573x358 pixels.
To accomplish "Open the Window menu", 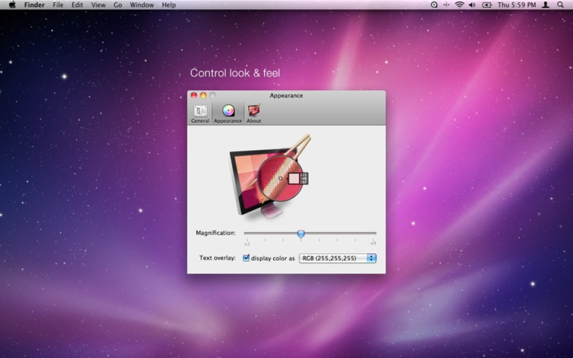I will pyautogui.click(x=141, y=5).
